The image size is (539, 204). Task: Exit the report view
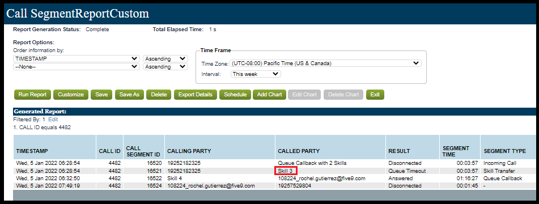coord(375,95)
